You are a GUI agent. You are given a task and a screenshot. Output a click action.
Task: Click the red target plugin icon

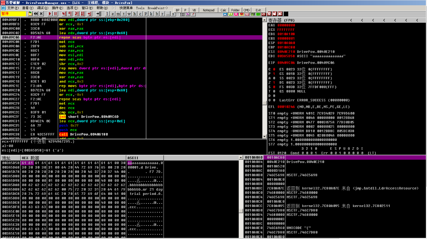pos(247,14)
